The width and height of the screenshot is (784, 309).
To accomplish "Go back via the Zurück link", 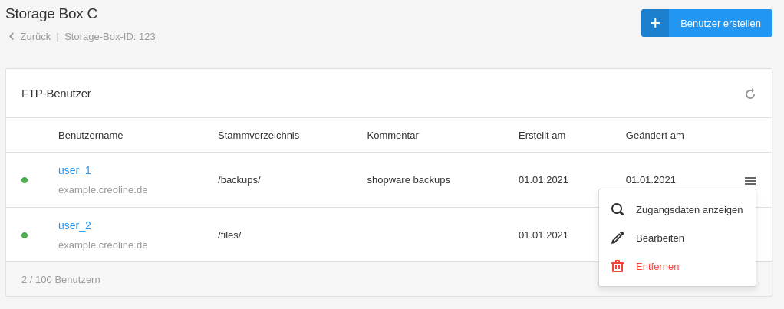I will [x=35, y=36].
